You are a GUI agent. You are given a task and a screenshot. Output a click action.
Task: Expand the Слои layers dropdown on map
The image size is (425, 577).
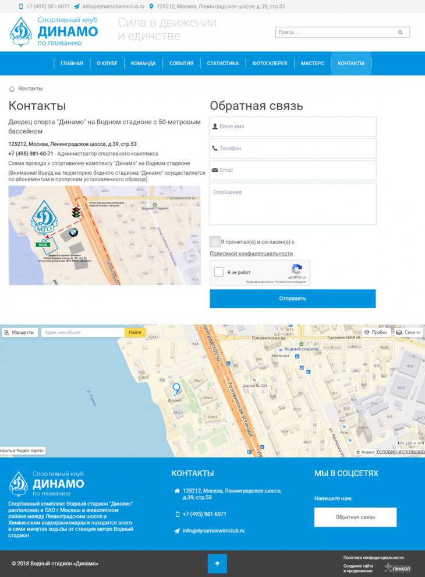(409, 332)
